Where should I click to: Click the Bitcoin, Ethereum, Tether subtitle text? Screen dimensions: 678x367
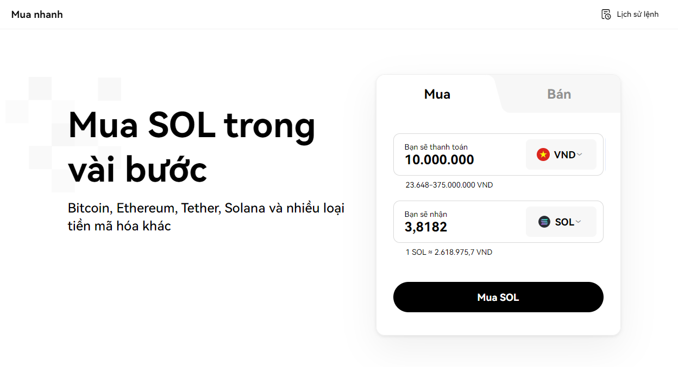tap(206, 217)
